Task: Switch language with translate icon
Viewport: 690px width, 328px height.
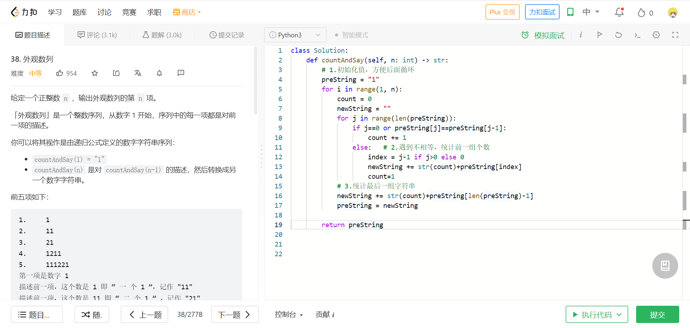Action: 138,73
